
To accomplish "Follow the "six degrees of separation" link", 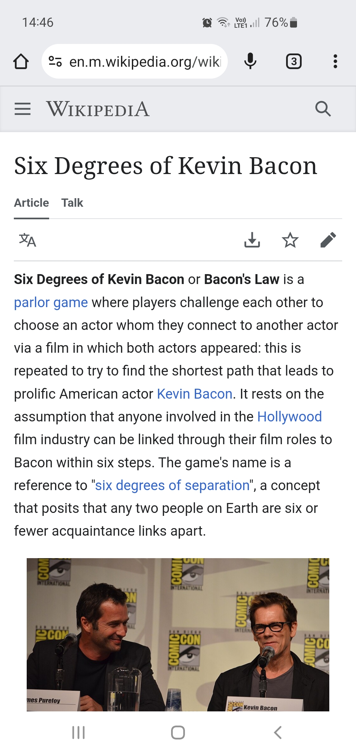I will [x=172, y=485].
